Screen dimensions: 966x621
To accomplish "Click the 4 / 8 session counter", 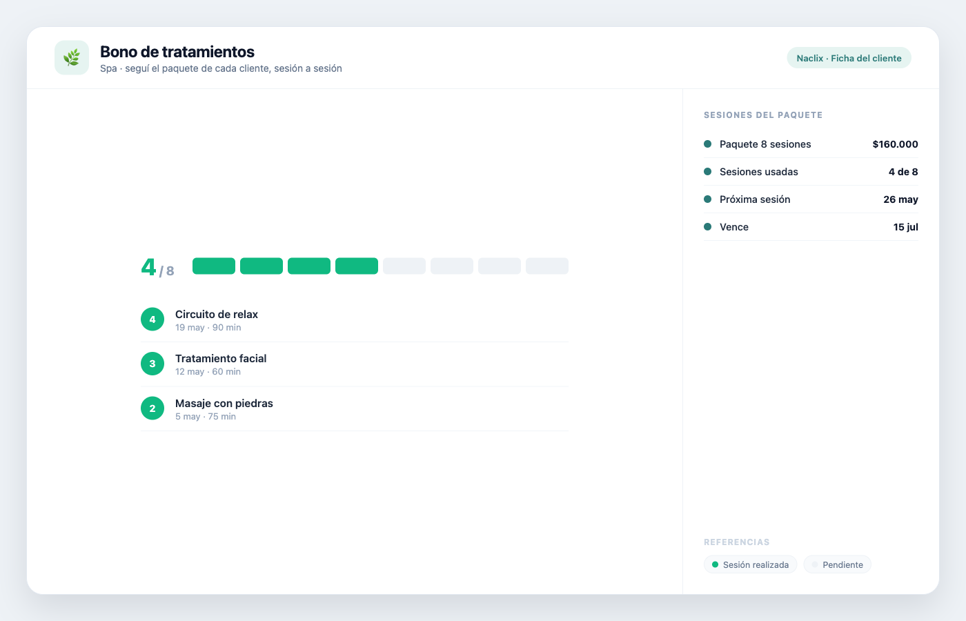I will (157, 267).
